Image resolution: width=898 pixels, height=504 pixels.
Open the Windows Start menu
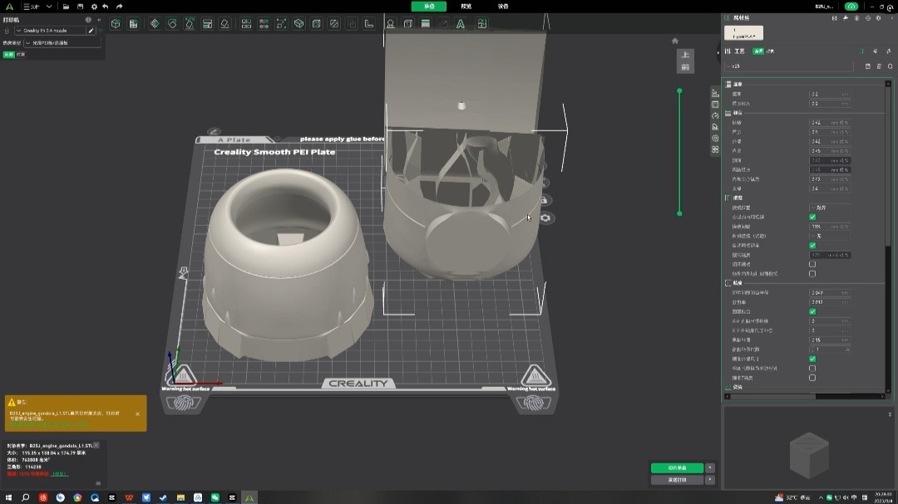[x=8, y=497]
